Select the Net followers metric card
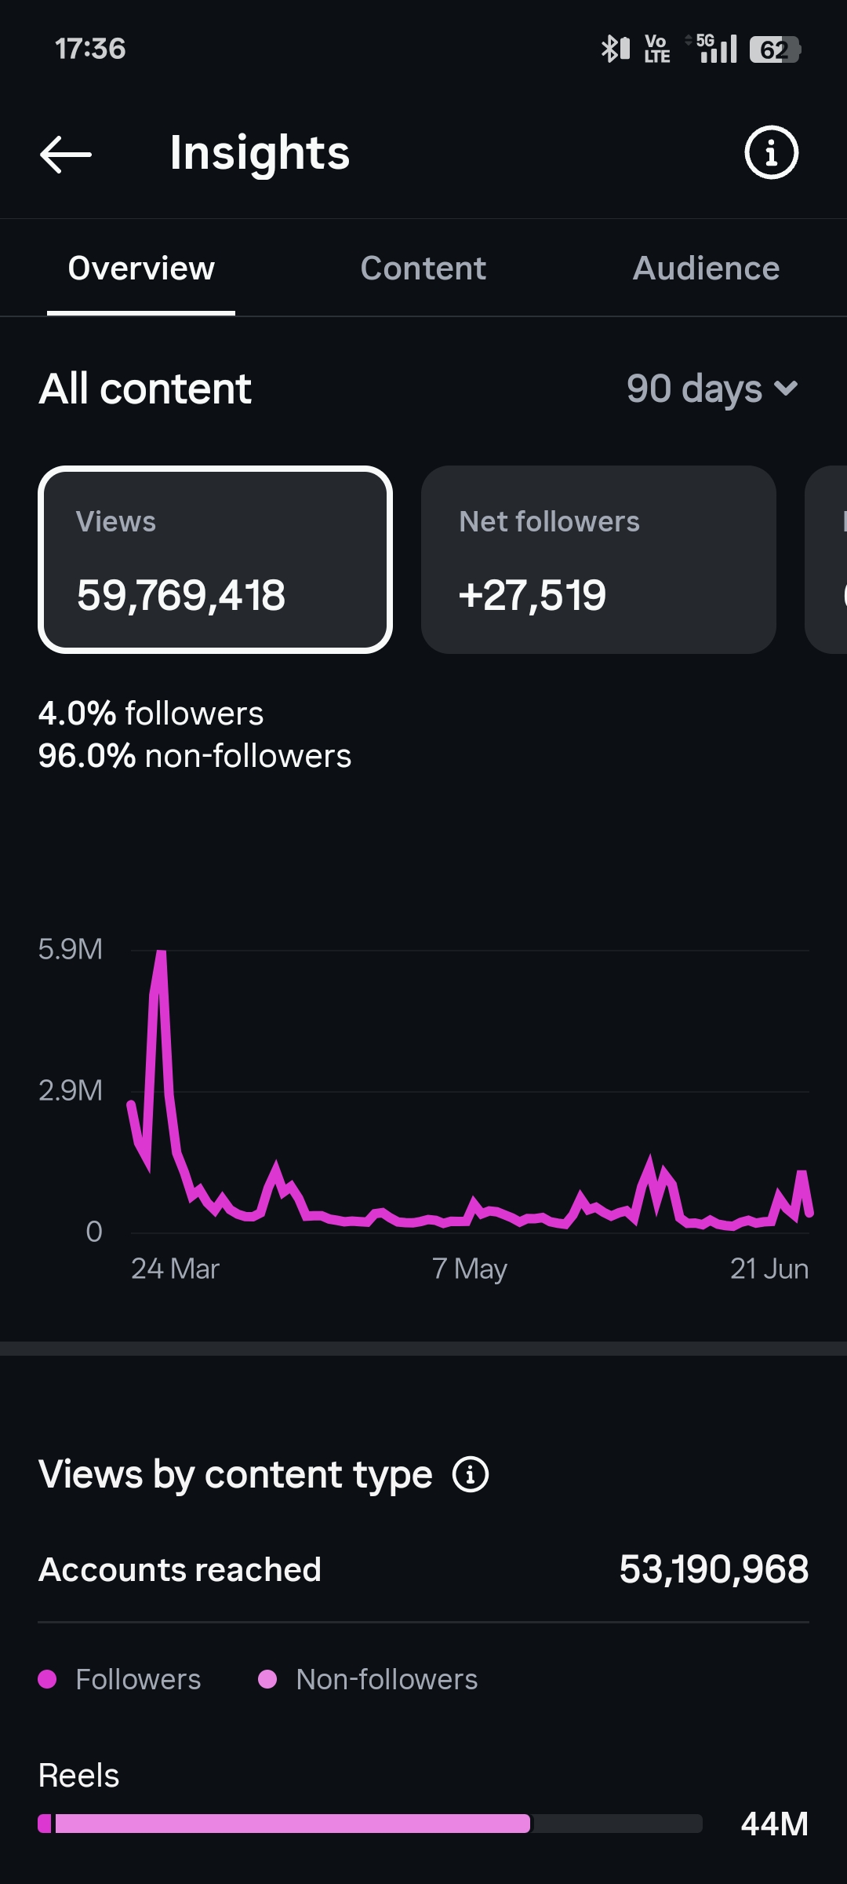The width and height of the screenshot is (847, 1884). pos(598,560)
